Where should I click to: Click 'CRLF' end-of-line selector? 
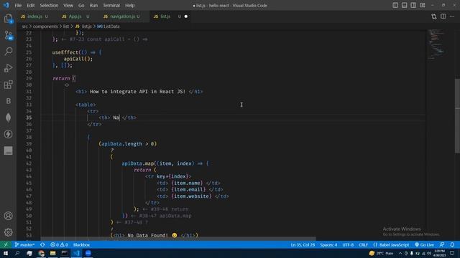tap(363, 245)
